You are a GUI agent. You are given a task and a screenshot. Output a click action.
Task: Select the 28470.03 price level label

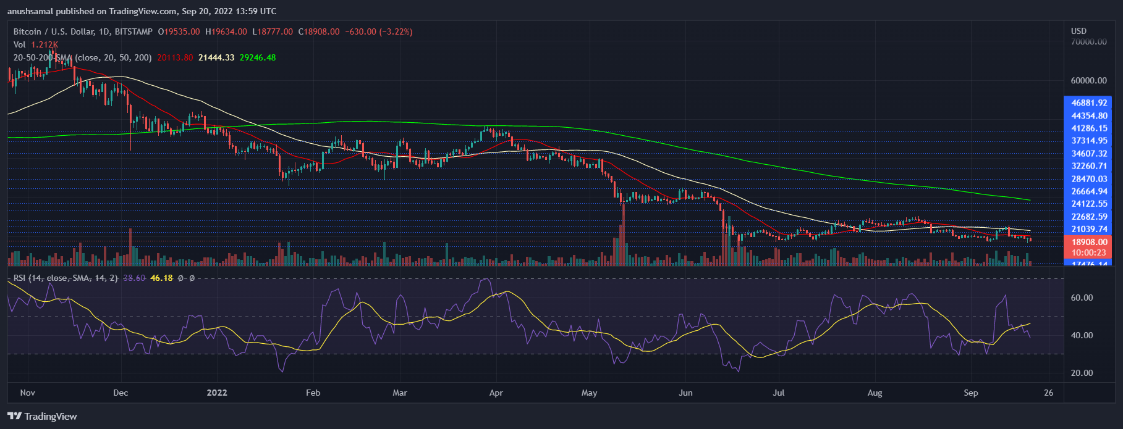point(1088,179)
